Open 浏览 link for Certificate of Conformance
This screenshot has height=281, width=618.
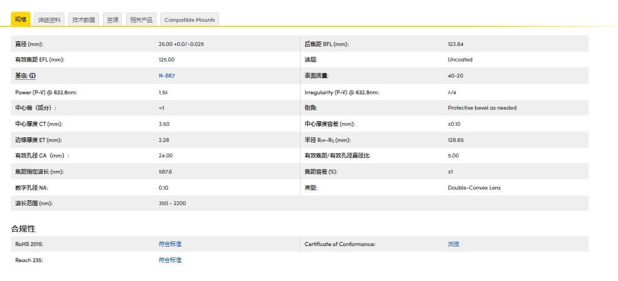454,244
